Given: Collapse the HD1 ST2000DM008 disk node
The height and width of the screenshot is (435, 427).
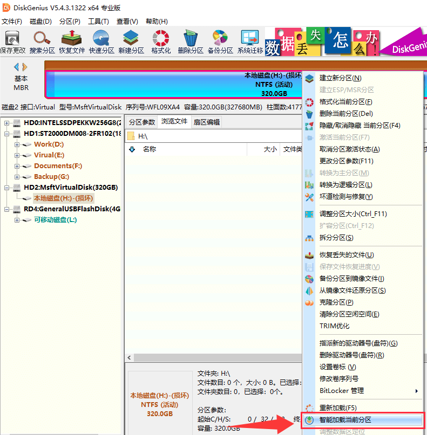Looking at the screenshot, I should click(6, 134).
